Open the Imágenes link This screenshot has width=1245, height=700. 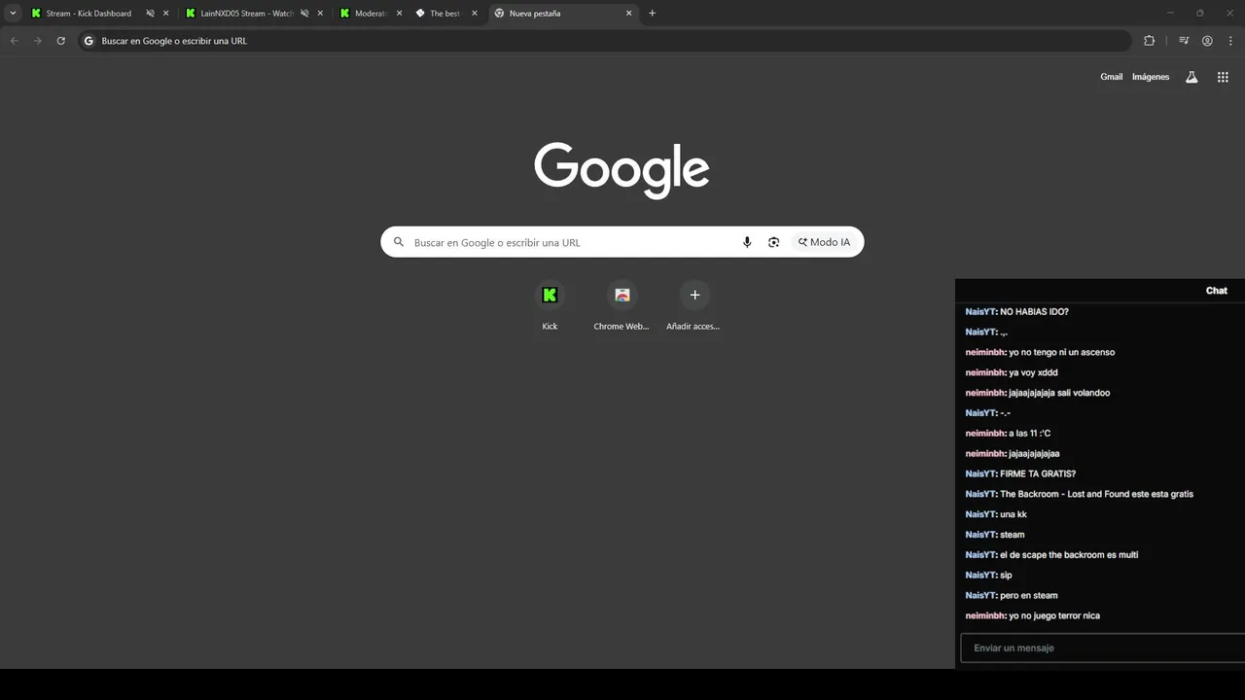(x=1151, y=77)
